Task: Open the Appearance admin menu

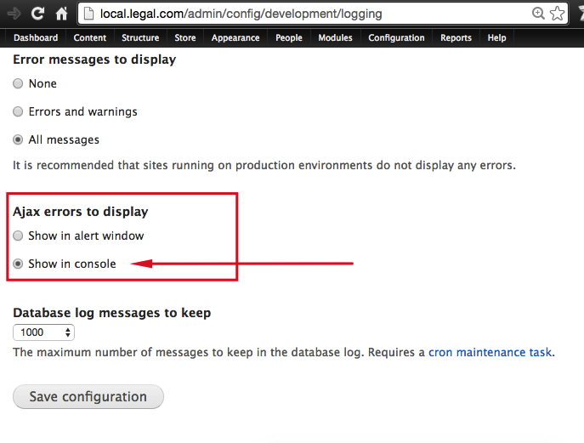Action: coord(235,37)
